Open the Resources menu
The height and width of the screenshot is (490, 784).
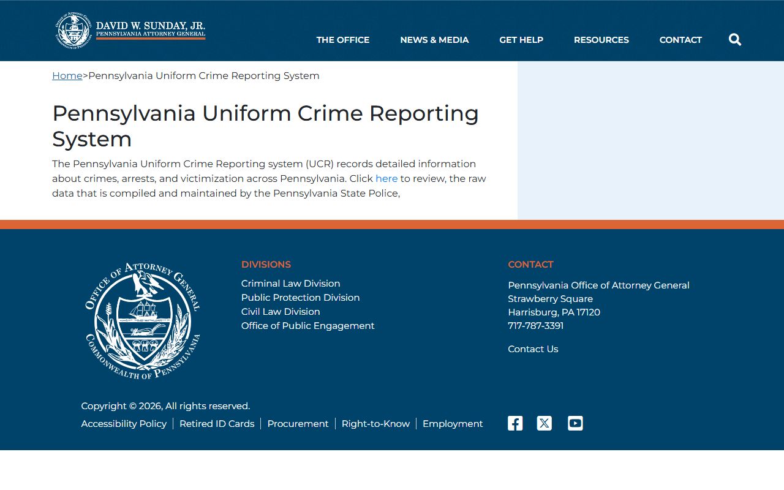[x=601, y=40]
